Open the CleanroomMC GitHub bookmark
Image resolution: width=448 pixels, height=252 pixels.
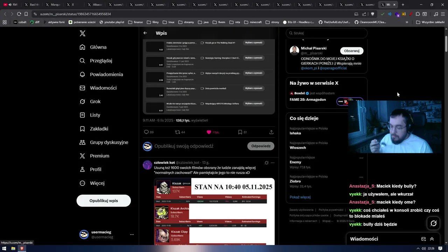click(370, 22)
